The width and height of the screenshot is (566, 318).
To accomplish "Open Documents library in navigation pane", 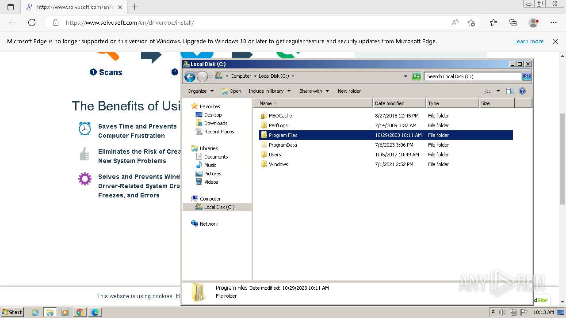I will coord(216,157).
